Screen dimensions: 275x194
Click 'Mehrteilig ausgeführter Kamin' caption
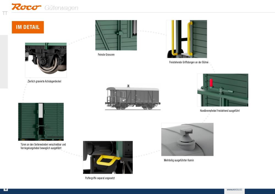click(x=179, y=160)
